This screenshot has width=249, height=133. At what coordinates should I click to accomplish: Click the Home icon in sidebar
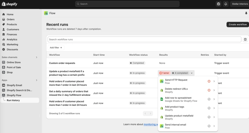[x=4, y=14]
